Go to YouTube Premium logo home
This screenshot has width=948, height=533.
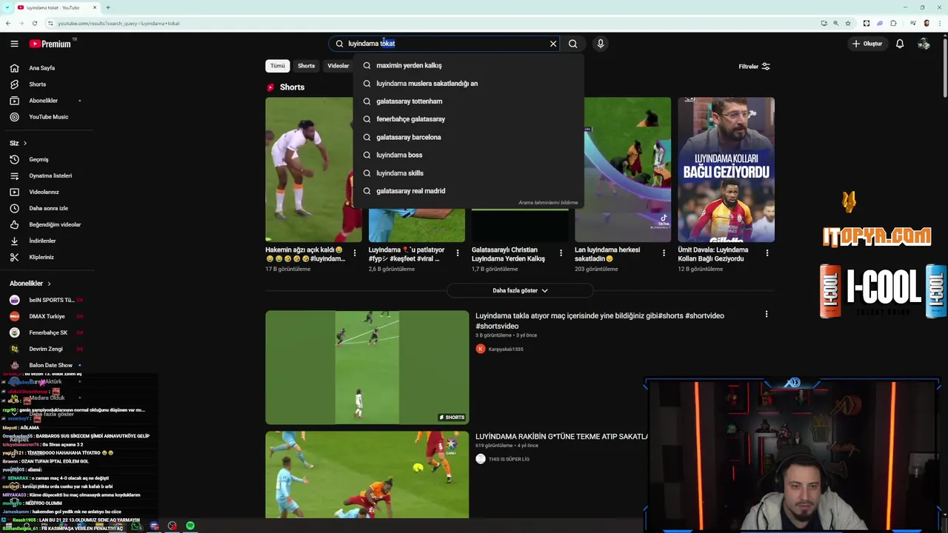tap(50, 44)
